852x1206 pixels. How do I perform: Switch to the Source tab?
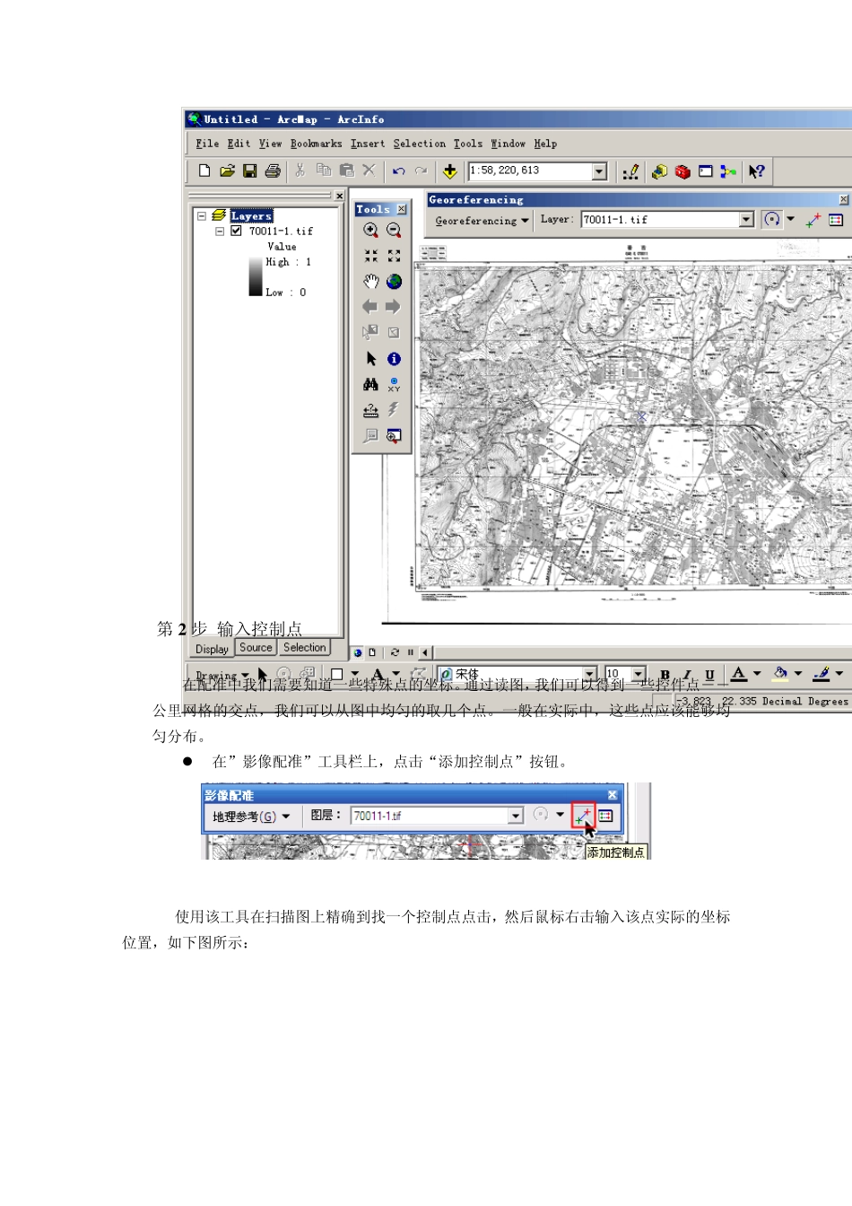click(x=256, y=648)
